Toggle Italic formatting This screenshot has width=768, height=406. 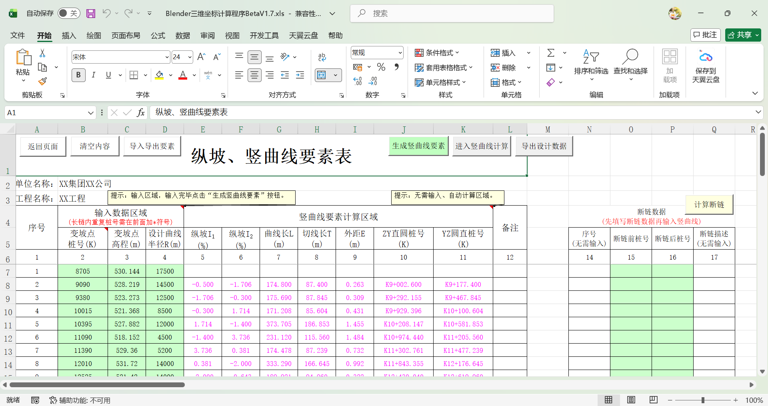[x=94, y=75]
